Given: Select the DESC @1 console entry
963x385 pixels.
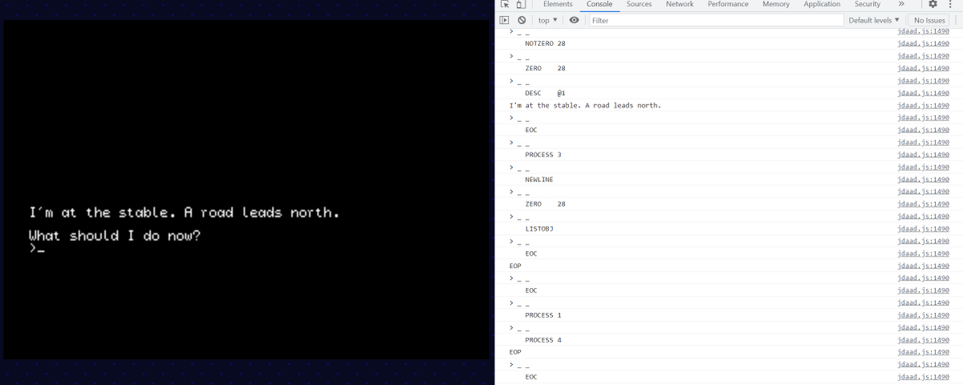Looking at the screenshot, I should tap(546, 93).
